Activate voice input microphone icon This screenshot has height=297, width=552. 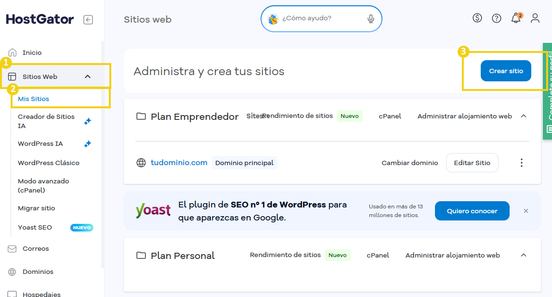click(371, 19)
